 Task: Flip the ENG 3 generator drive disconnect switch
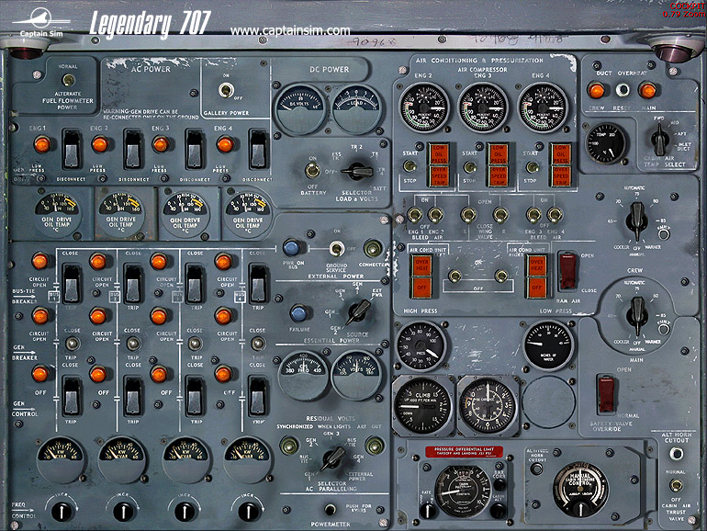tap(195, 150)
